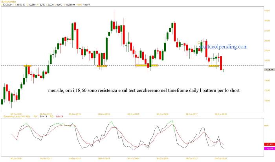Screen dimensions: 275x162
Task: Click the red 20,923 stochastic value tag
Action: 269,144
